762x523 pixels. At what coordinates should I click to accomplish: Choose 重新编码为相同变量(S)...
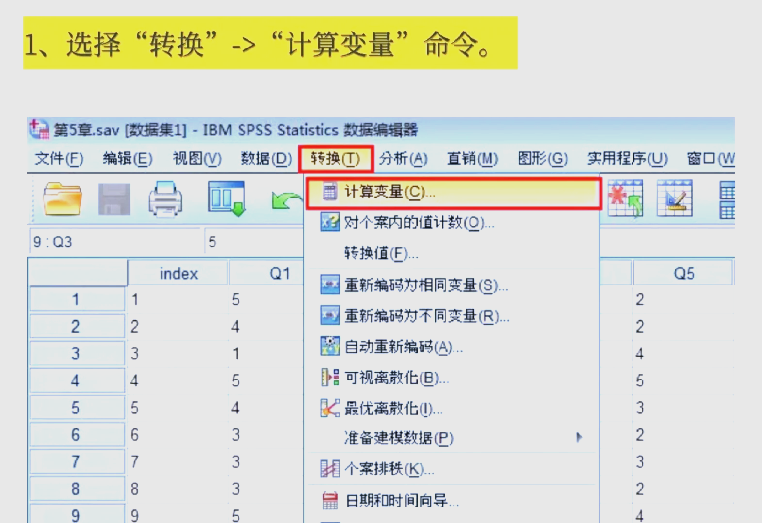452,285
